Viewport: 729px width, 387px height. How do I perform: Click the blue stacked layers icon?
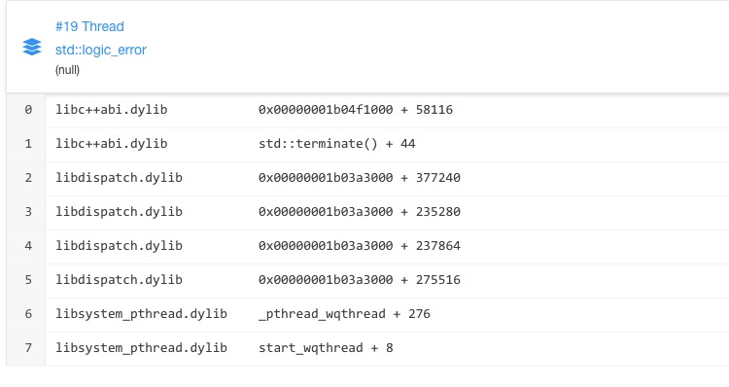pos(32,47)
